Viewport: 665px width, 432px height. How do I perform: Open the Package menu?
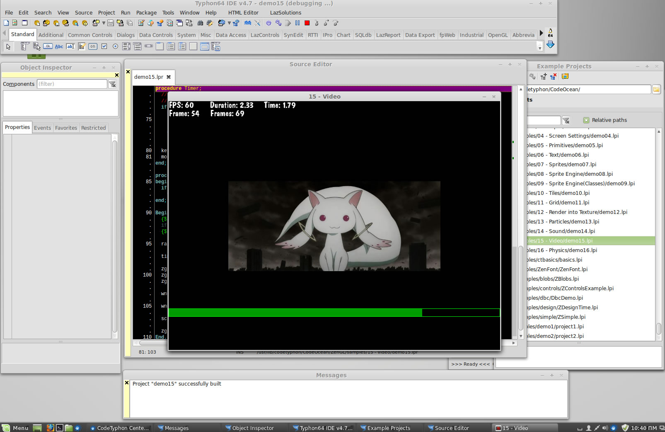click(146, 13)
